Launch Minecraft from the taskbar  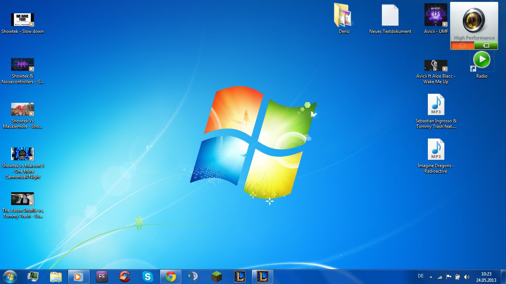217,277
